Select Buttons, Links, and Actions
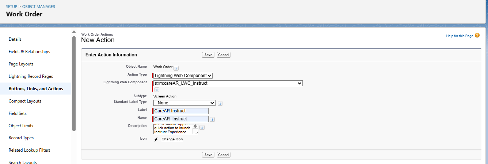Viewport: 488px width, 164px height. pyautogui.click(x=36, y=89)
